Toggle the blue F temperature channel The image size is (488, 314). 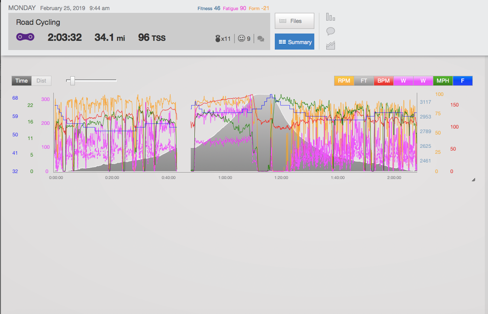click(462, 80)
